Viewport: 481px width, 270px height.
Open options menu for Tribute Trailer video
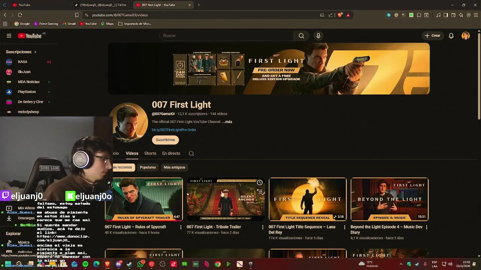(x=263, y=227)
